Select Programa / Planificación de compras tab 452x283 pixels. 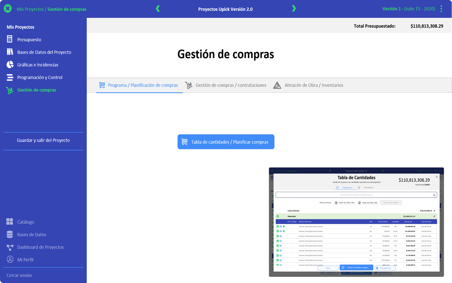[x=139, y=85]
